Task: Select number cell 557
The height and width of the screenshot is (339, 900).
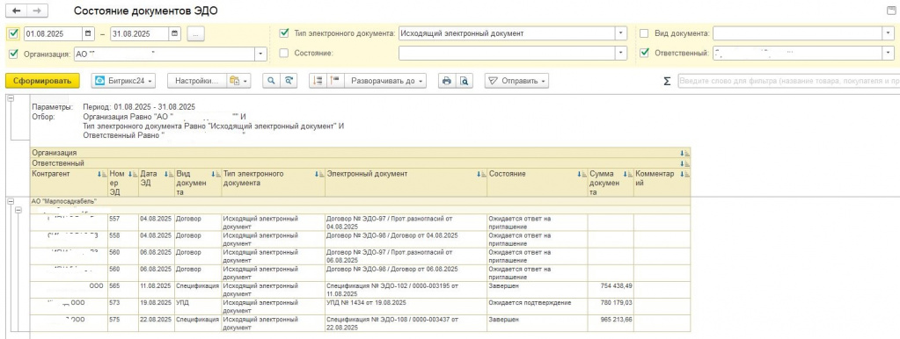Action: [123, 222]
